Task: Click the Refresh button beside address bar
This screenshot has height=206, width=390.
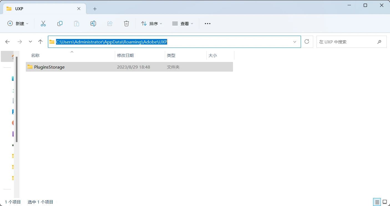Action: (307, 42)
